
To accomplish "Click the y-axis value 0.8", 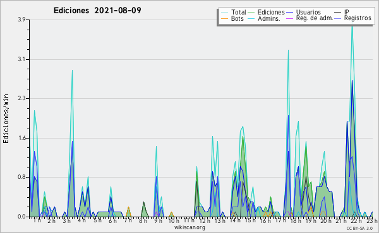I will pyautogui.click(x=21, y=177).
